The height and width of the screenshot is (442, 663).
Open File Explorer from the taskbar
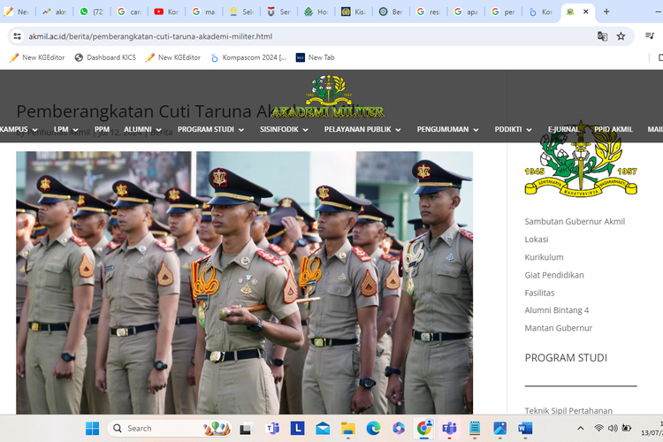point(348,429)
